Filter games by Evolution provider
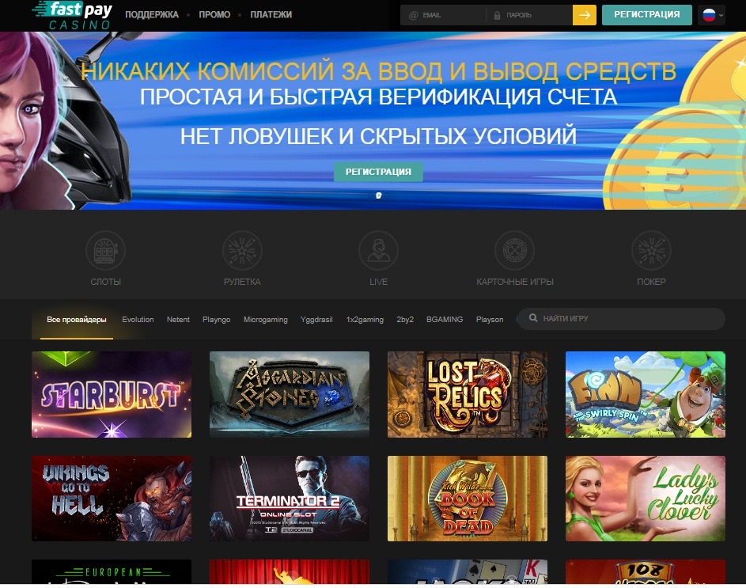The image size is (746, 588). [x=138, y=320]
